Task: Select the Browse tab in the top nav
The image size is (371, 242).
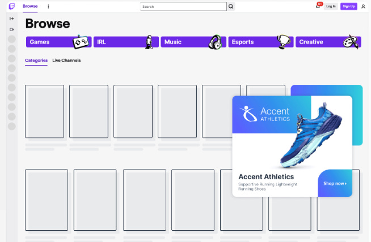Action: tap(30, 6)
